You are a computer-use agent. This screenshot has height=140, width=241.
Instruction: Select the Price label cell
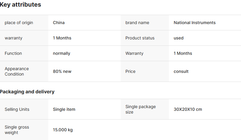(130, 71)
